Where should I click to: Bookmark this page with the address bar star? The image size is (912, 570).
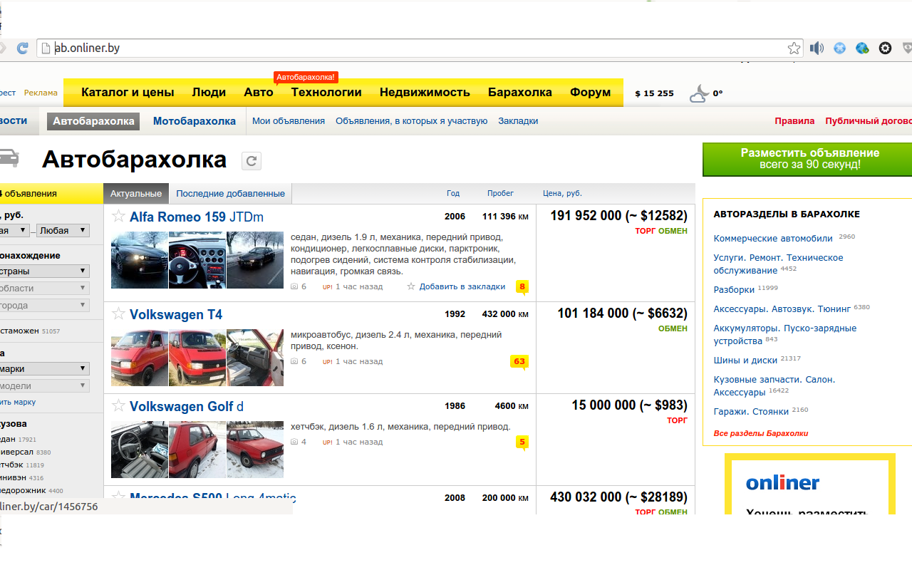794,48
